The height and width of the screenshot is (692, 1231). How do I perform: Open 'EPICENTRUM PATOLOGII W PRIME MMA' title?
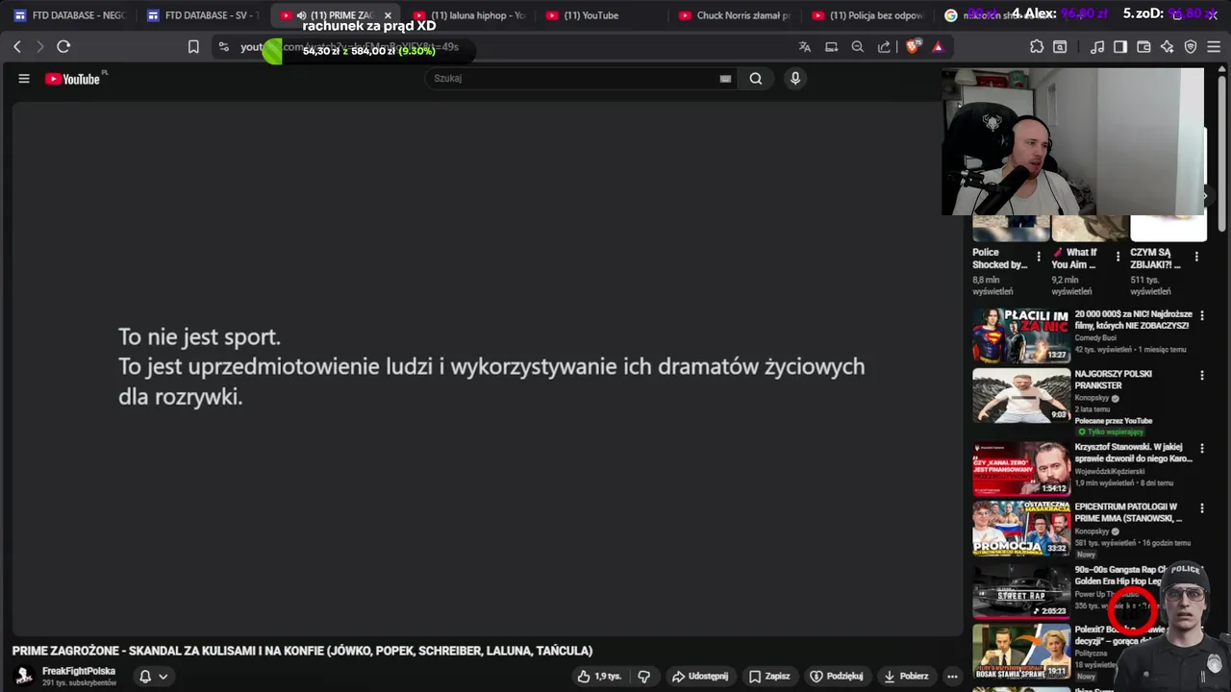[1128, 512]
